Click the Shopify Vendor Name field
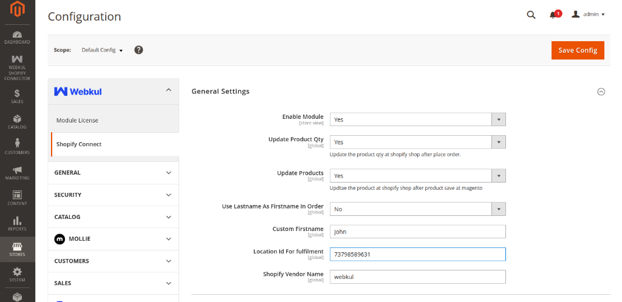Screen dimensions: 622x302 (418, 277)
